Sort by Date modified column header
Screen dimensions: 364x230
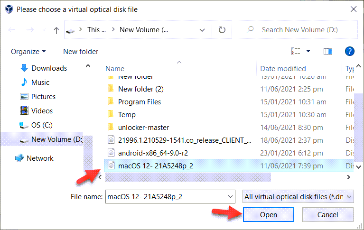pyautogui.click(x=283, y=69)
